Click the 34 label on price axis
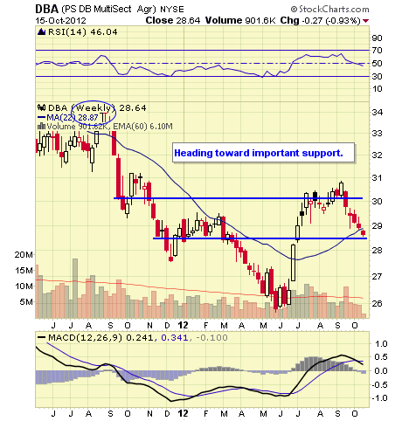The width and height of the screenshot is (402, 421). pos(377,112)
